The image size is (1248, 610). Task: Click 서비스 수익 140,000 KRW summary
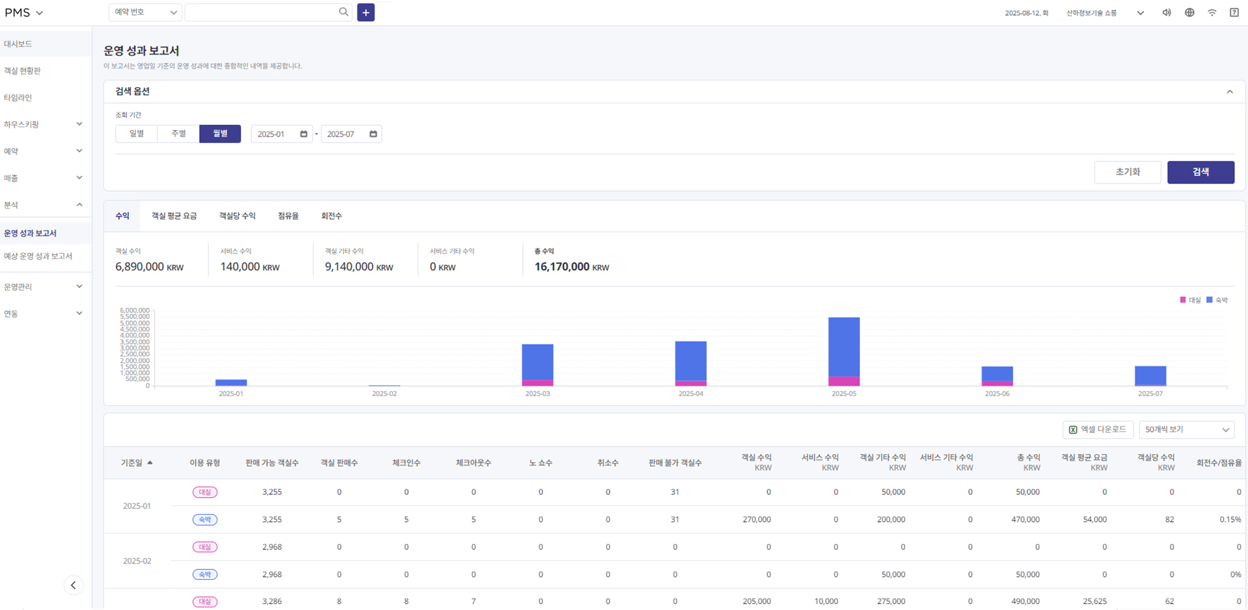(249, 260)
